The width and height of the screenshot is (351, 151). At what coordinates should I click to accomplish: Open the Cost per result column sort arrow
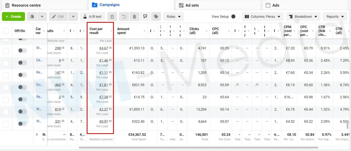(111, 31)
